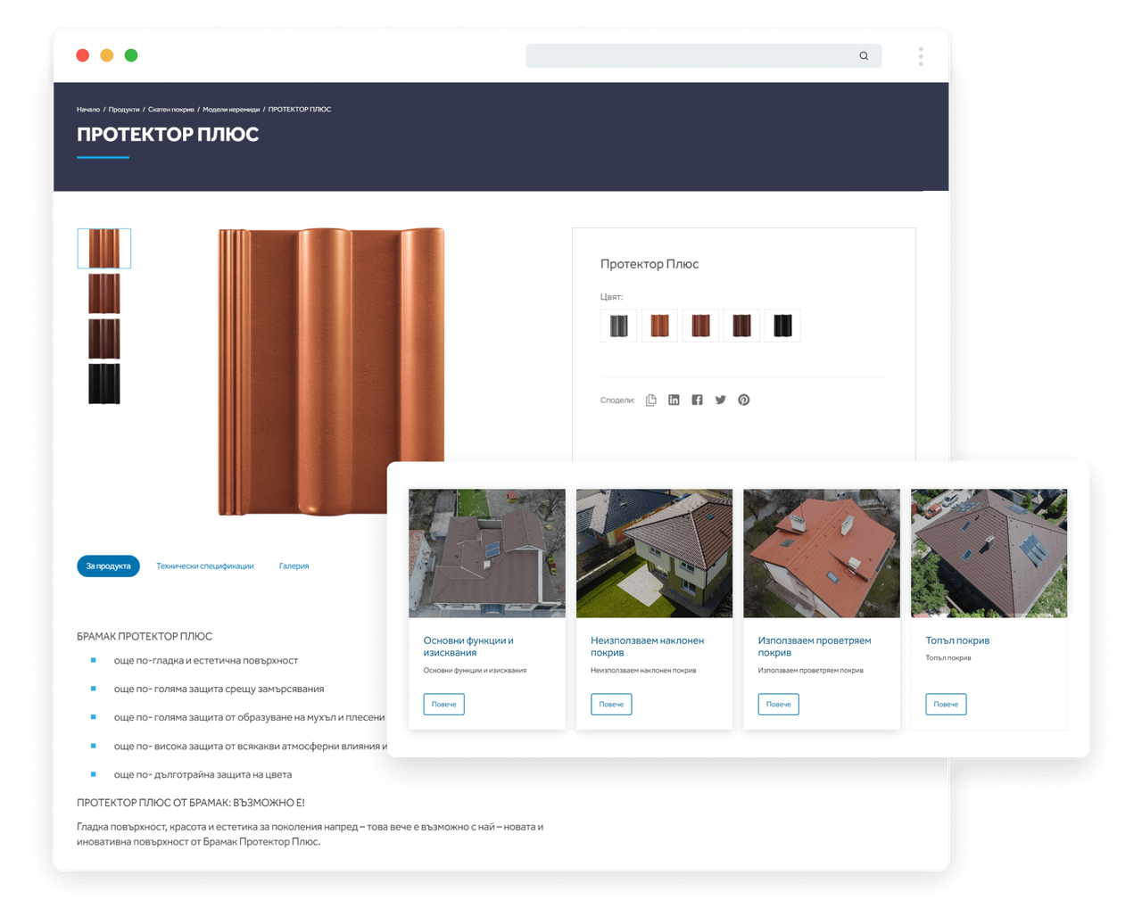Open the Топъл покрив roof photo
This screenshot has width=1142, height=900.
tap(989, 553)
